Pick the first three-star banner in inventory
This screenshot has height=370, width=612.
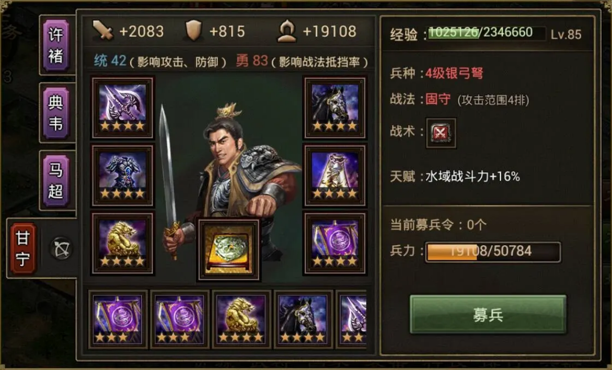pos(118,319)
